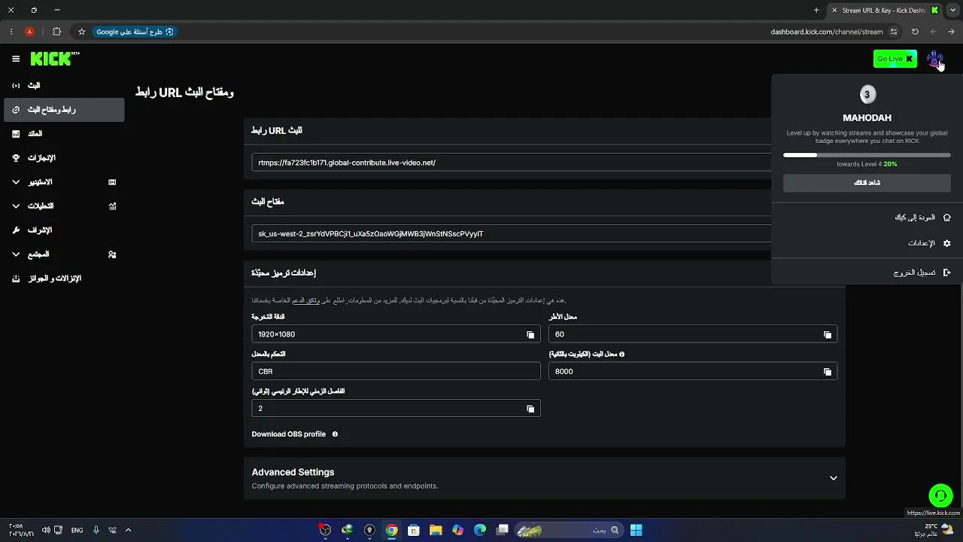Open the Revenue page in the sidebar

click(x=64, y=134)
